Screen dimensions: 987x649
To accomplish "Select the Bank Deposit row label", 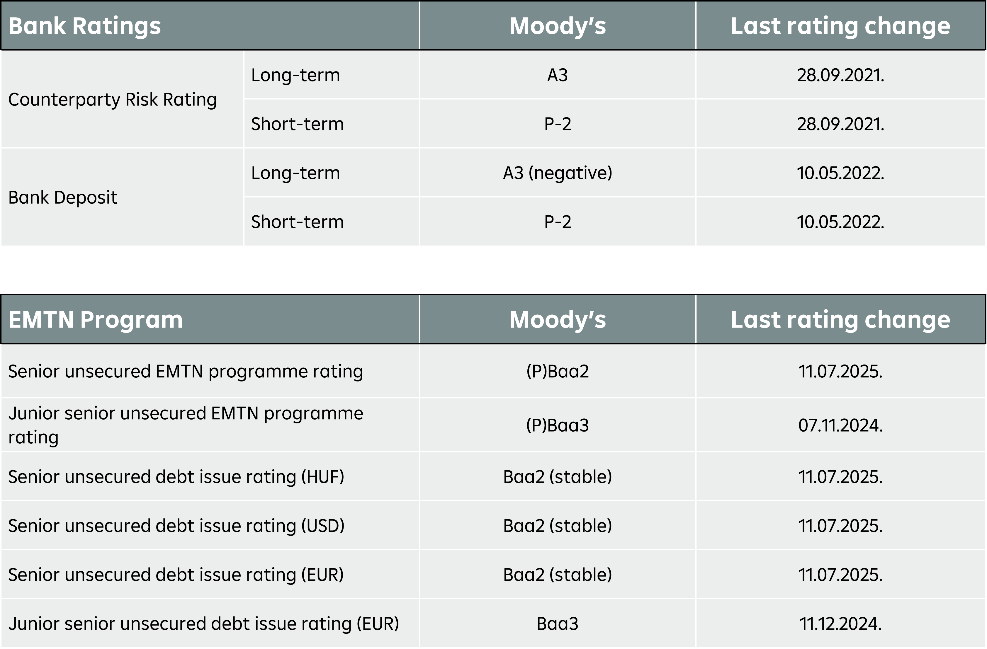I will (x=63, y=197).
